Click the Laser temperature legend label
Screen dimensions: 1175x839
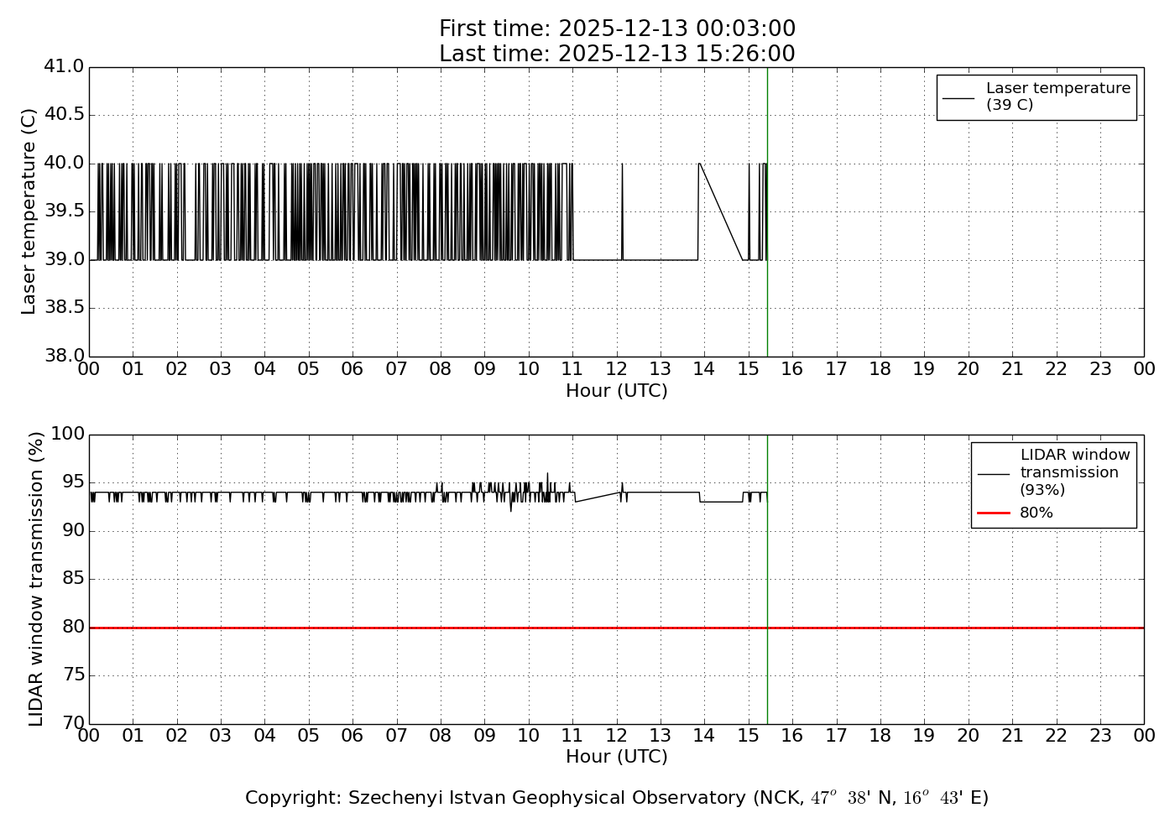click(1057, 96)
